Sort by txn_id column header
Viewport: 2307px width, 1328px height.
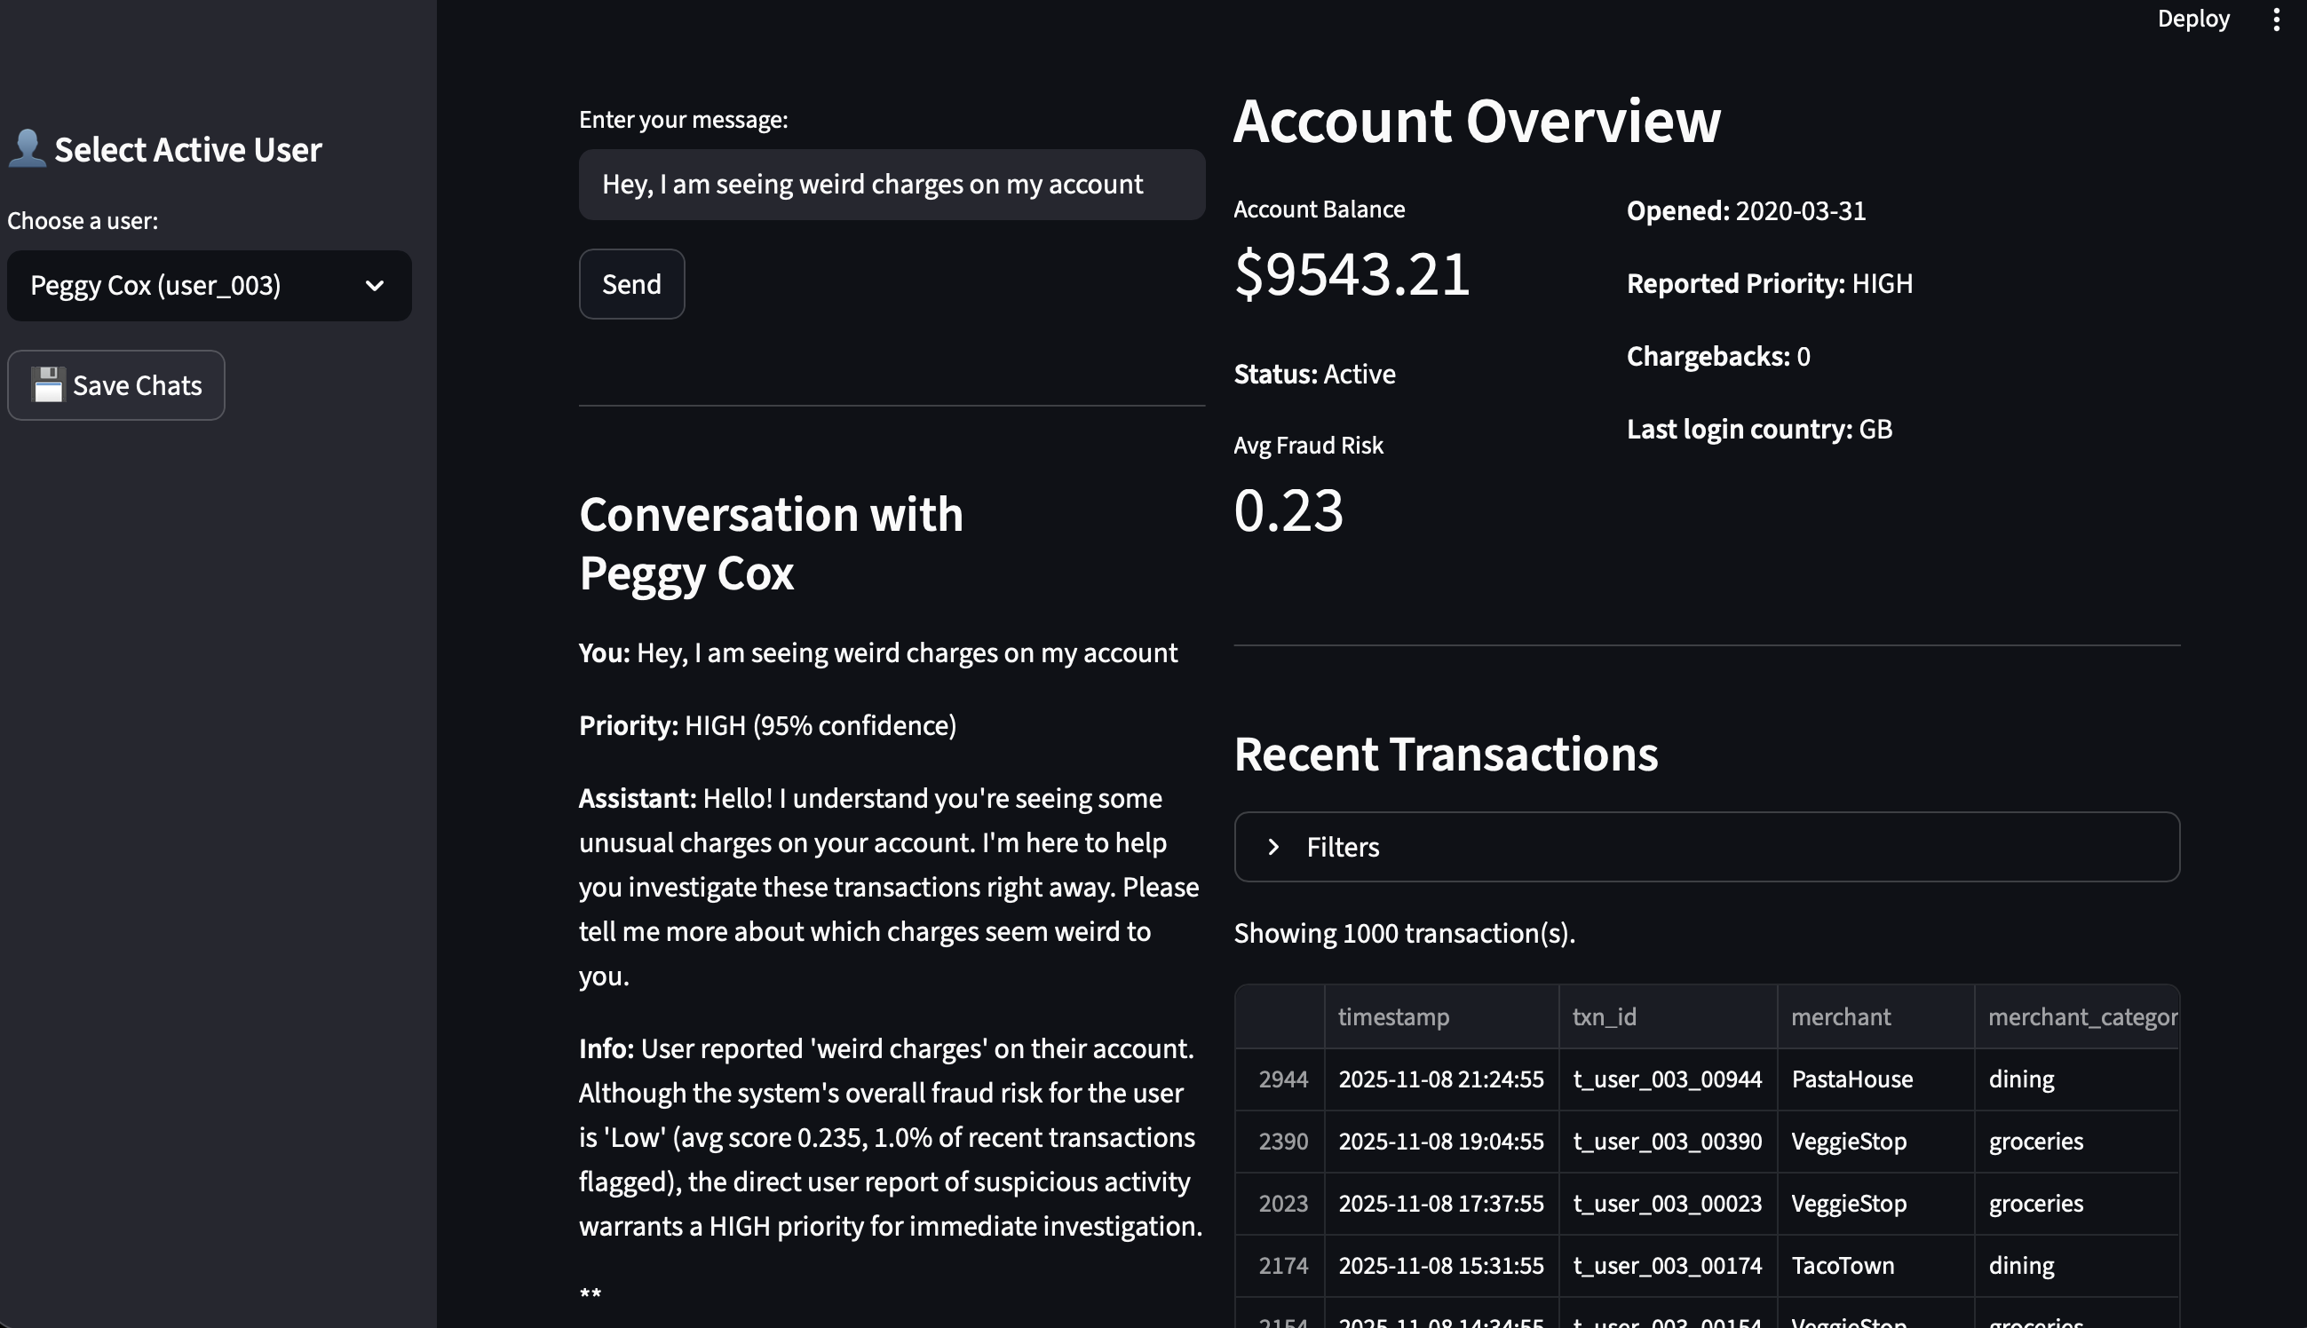[1667, 1016]
